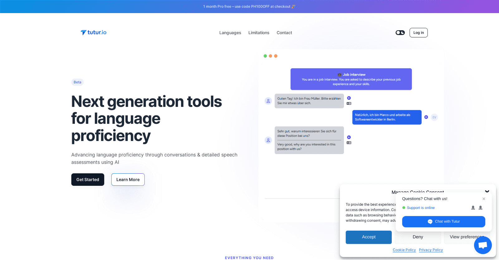Show translation for the 'Guten Tag' message
Image resolution: width=499 pixels, height=260 pixels.
click(349, 104)
